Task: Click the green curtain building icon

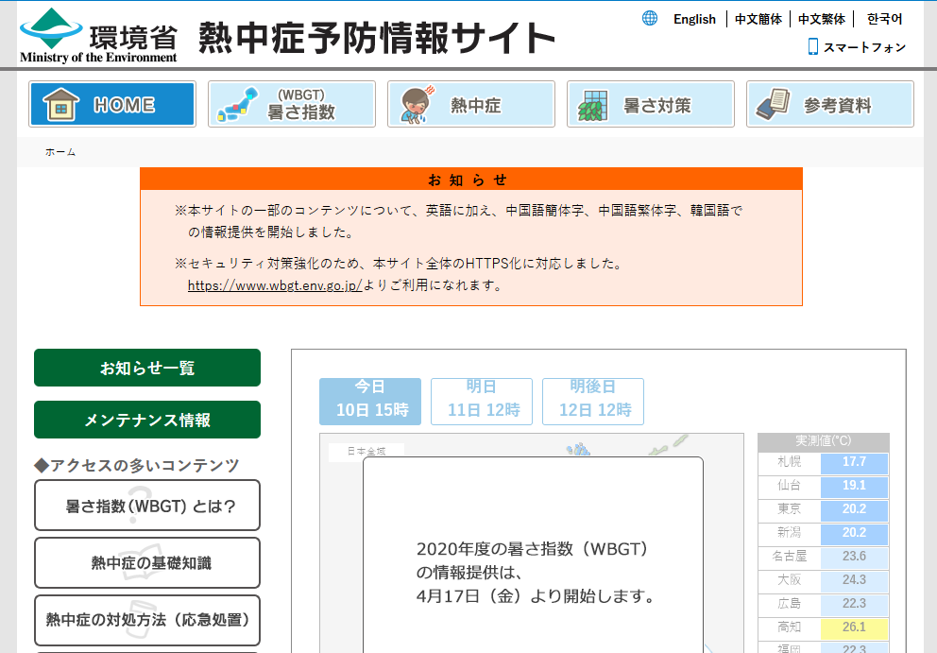Action: click(592, 105)
